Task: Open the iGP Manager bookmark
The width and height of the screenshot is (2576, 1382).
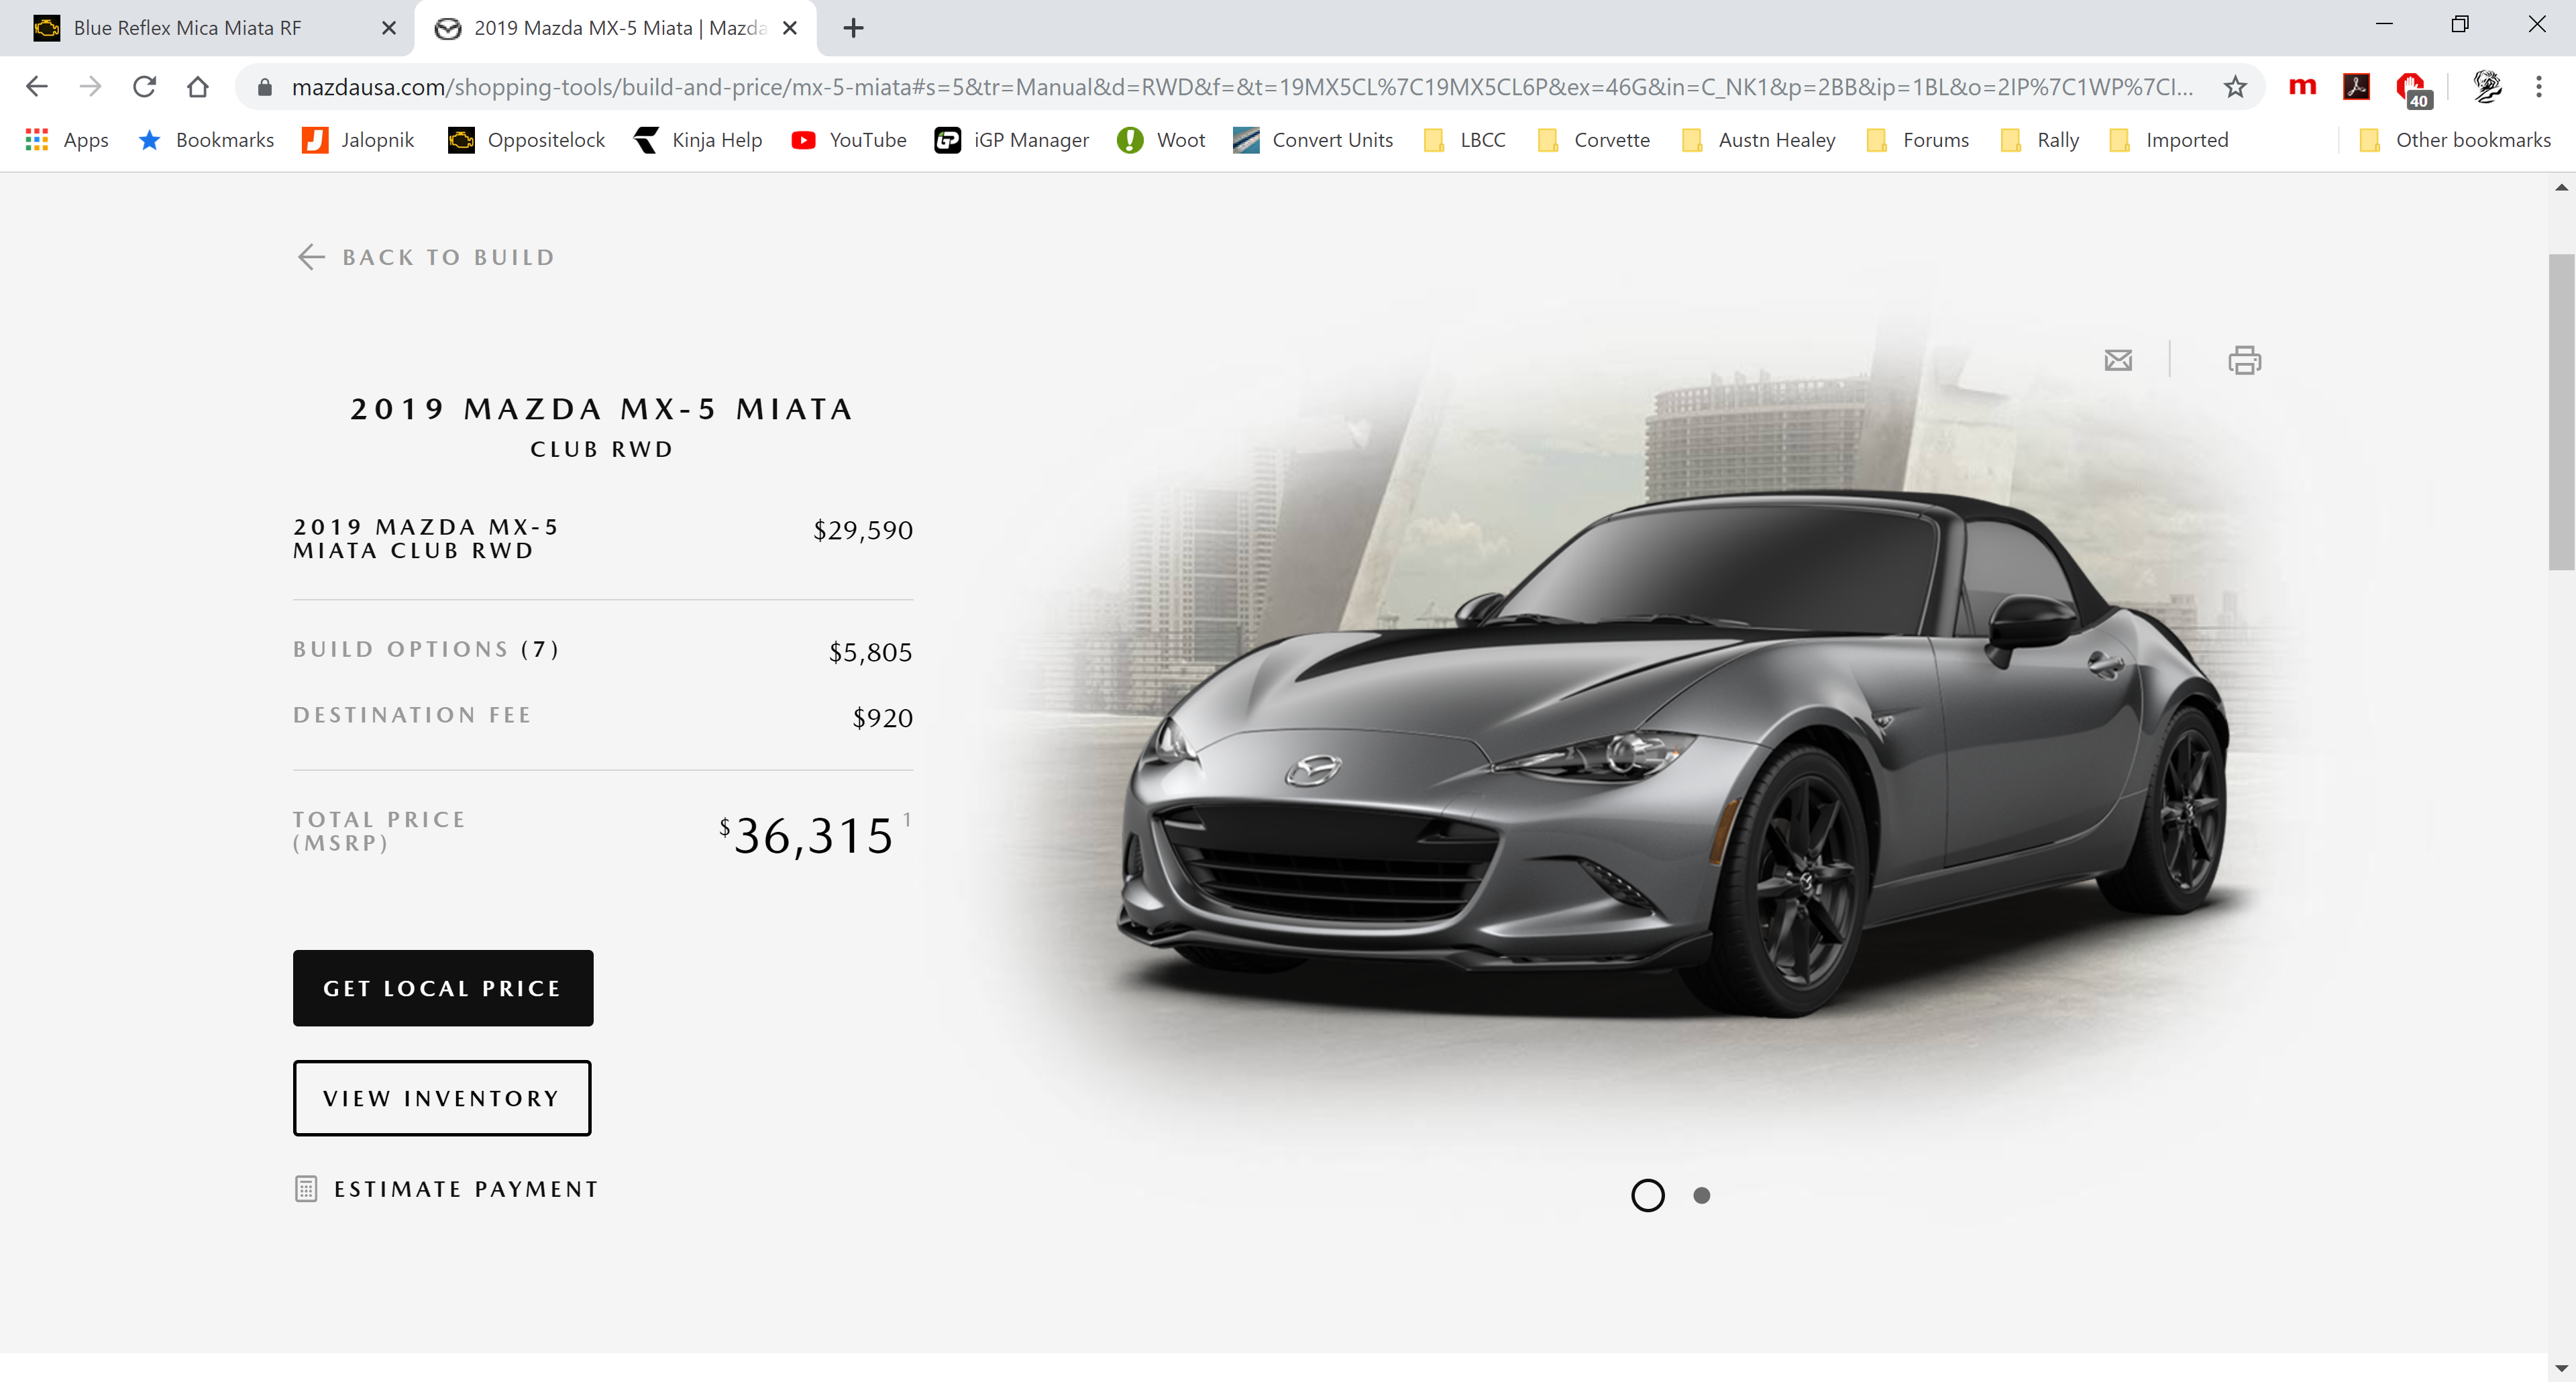Action: tap(1011, 140)
